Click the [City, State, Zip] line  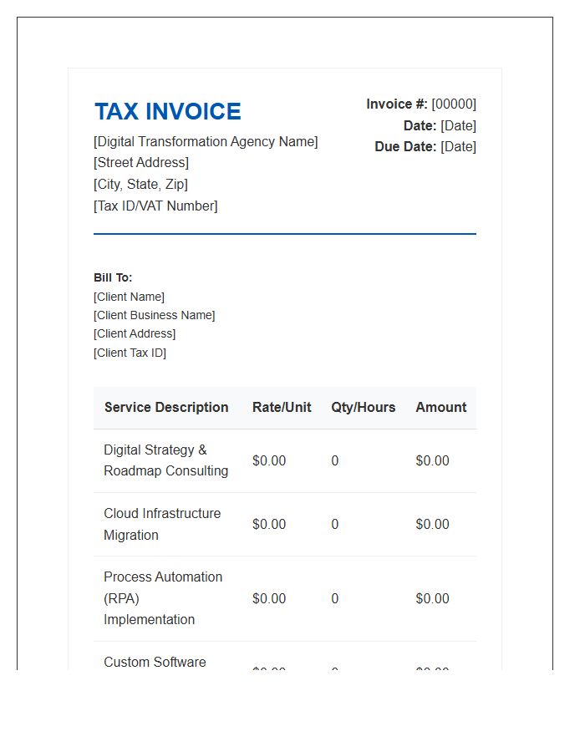coord(140,184)
